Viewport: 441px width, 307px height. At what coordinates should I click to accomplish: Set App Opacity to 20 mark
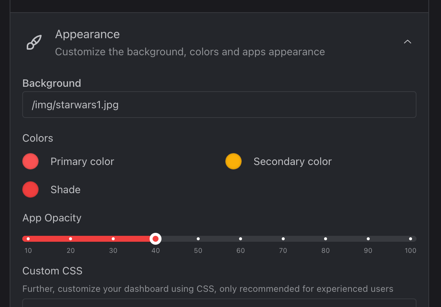[x=71, y=239]
